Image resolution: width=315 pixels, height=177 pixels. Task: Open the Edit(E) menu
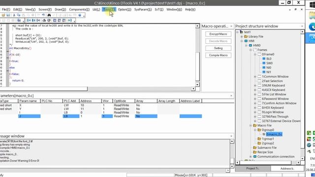18,9
